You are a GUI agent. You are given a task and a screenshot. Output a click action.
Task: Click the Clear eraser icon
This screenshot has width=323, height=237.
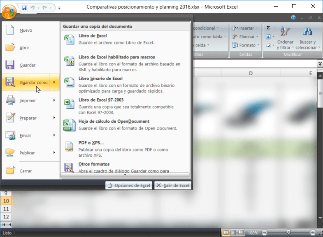268,45
